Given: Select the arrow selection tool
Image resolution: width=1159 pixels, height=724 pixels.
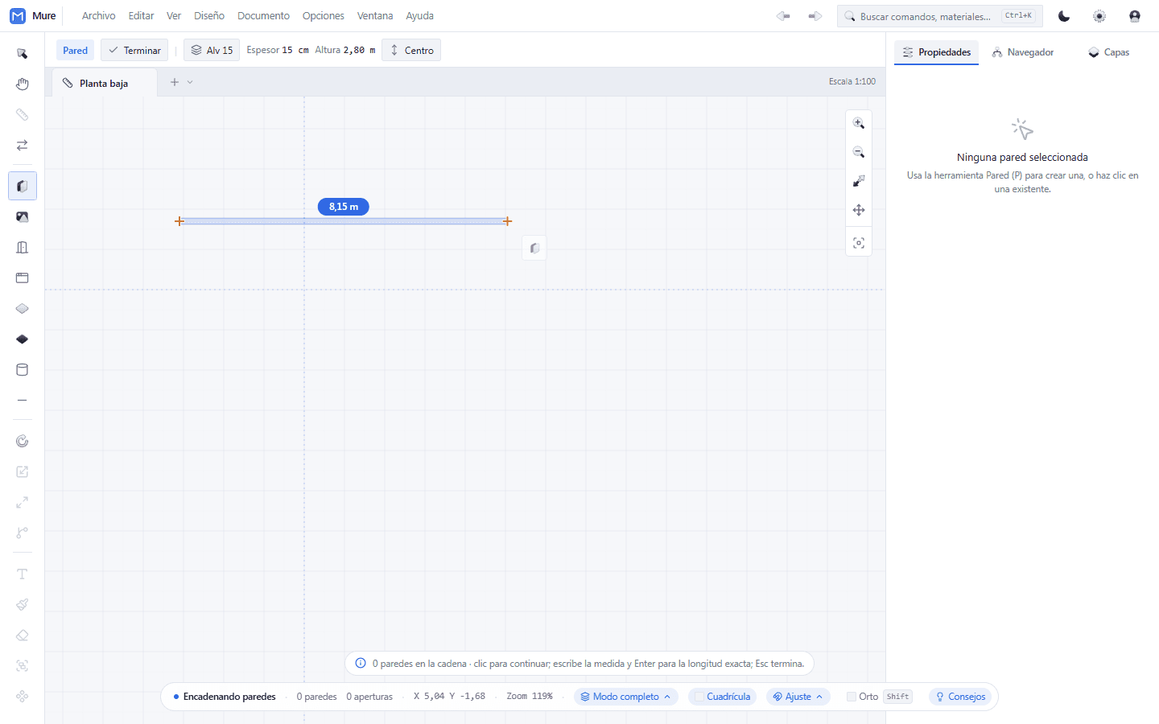Looking at the screenshot, I should [23, 54].
